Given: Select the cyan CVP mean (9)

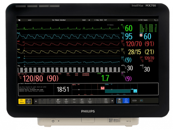Looking at the screenshot, I should [x=128, y=60].
